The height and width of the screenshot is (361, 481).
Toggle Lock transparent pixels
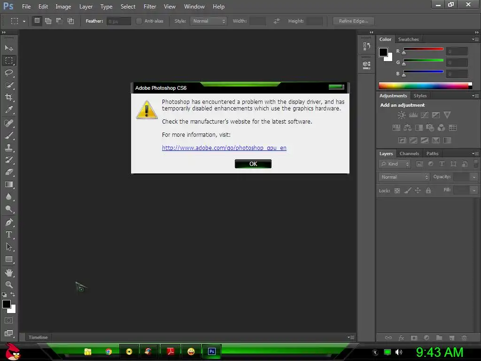[397, 191]
